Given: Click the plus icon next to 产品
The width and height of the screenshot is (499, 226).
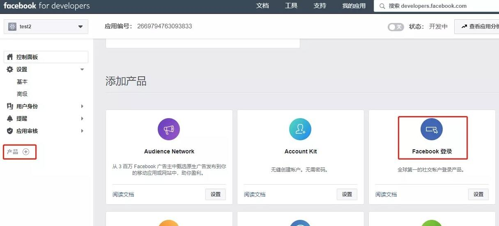Looking at the screenshot, I should click(x=26, y=152).
